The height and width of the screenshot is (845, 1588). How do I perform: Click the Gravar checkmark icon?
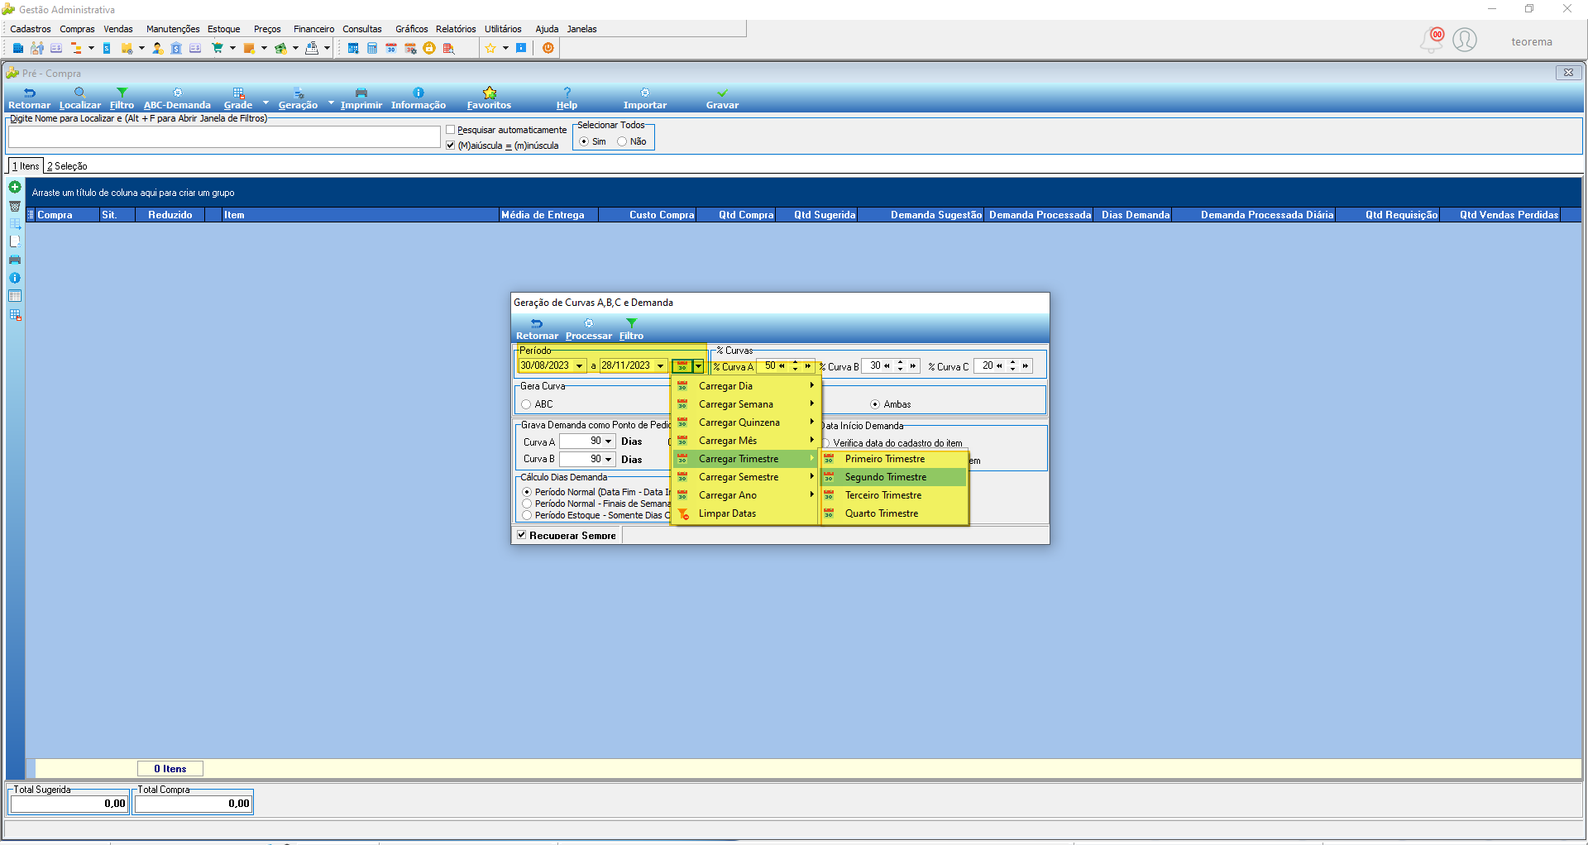coord(722,93)
